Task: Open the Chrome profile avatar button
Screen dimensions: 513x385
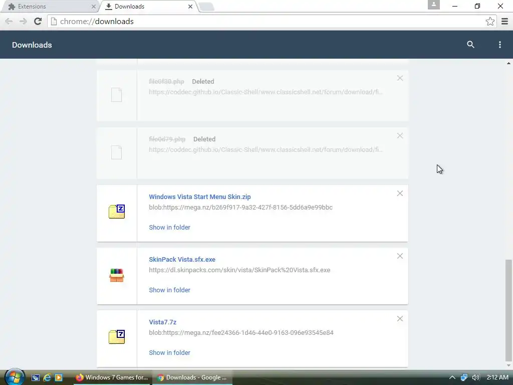Action: (433, 5)
